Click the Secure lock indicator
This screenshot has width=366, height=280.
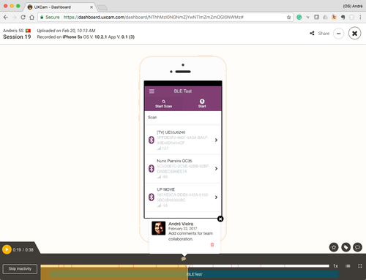click(50, 18)
